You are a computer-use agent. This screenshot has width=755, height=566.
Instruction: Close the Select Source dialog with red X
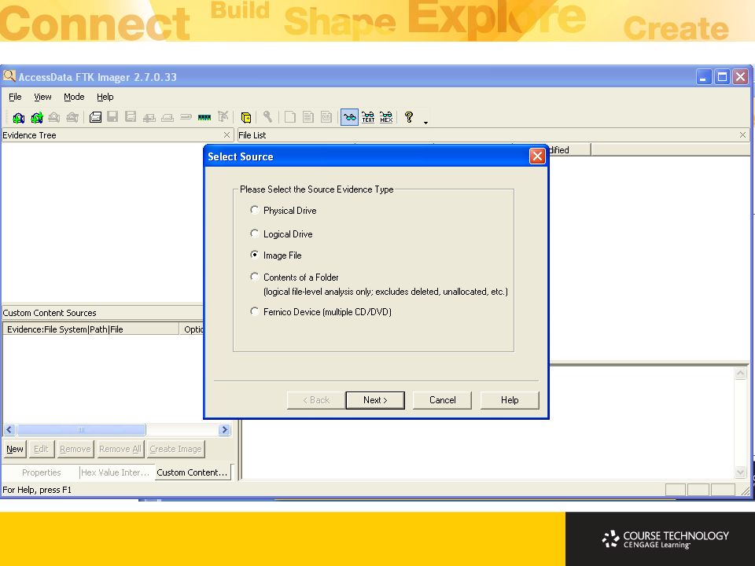537,156
